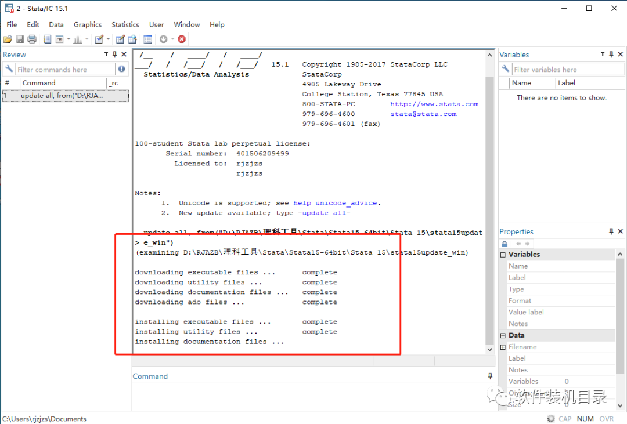Click the Value label property row
Viewport: 627px width, 424px height.
[561, 312]
